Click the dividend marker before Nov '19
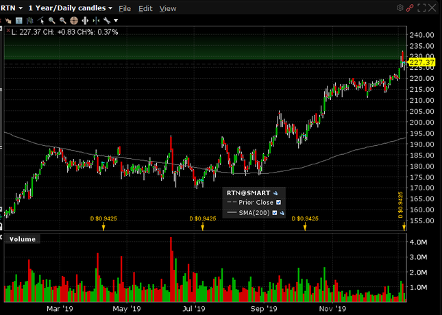The image size is (442, 315). 305,223
